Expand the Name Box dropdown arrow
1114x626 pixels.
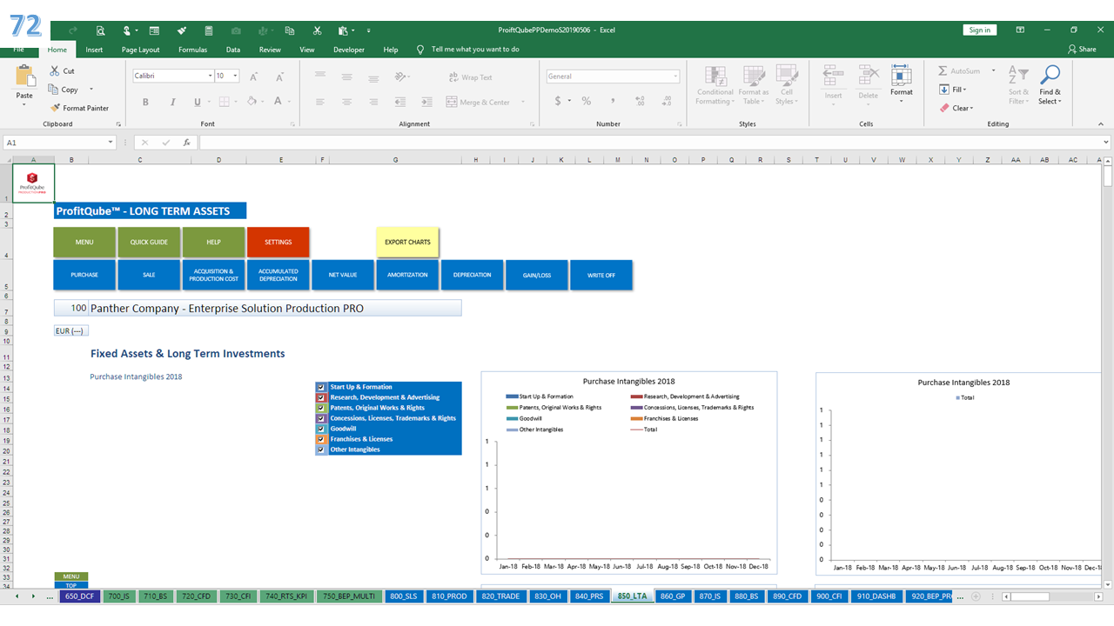[x=111, y=143]
